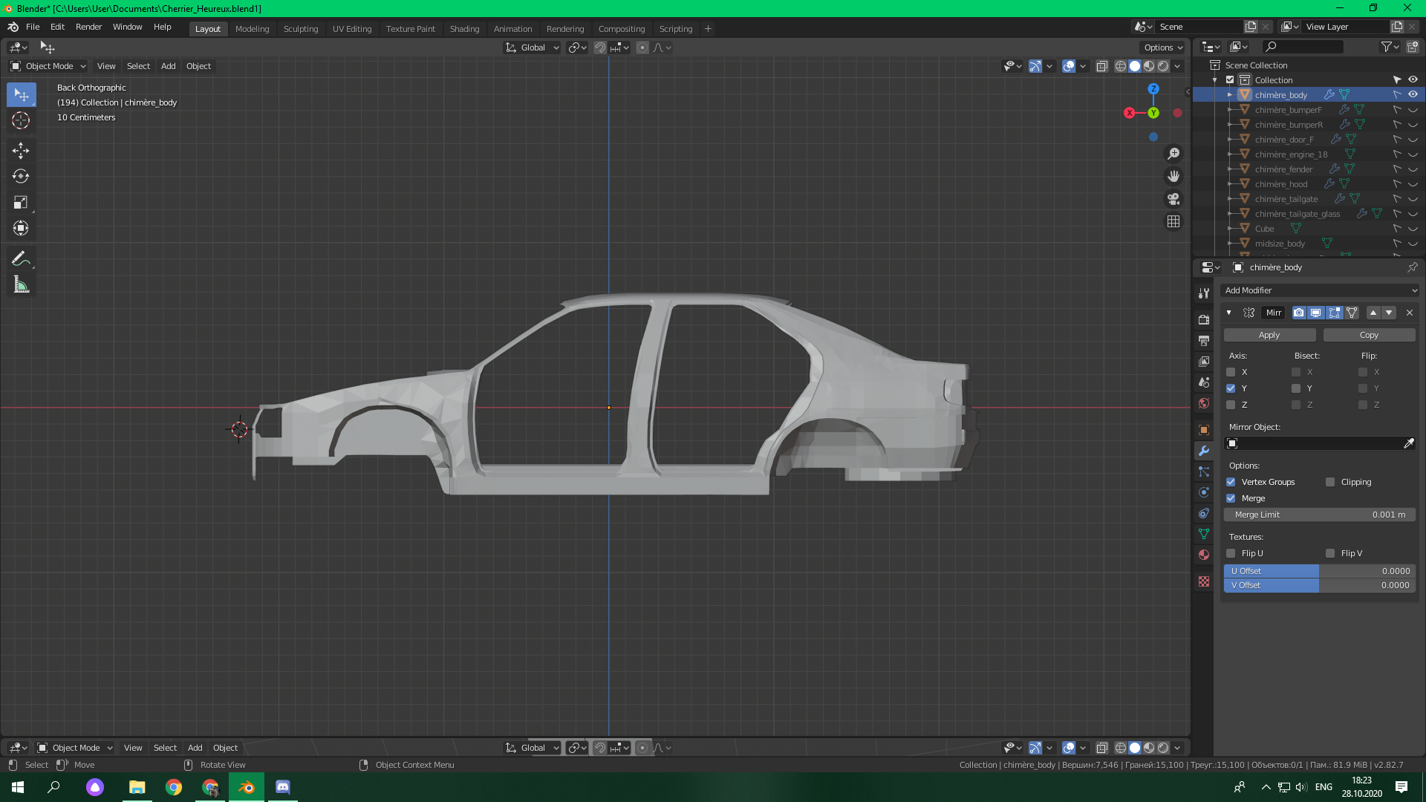Select the Scale tool
Viewport: 1426px width, 802px height.
click(x=21, y=203)
